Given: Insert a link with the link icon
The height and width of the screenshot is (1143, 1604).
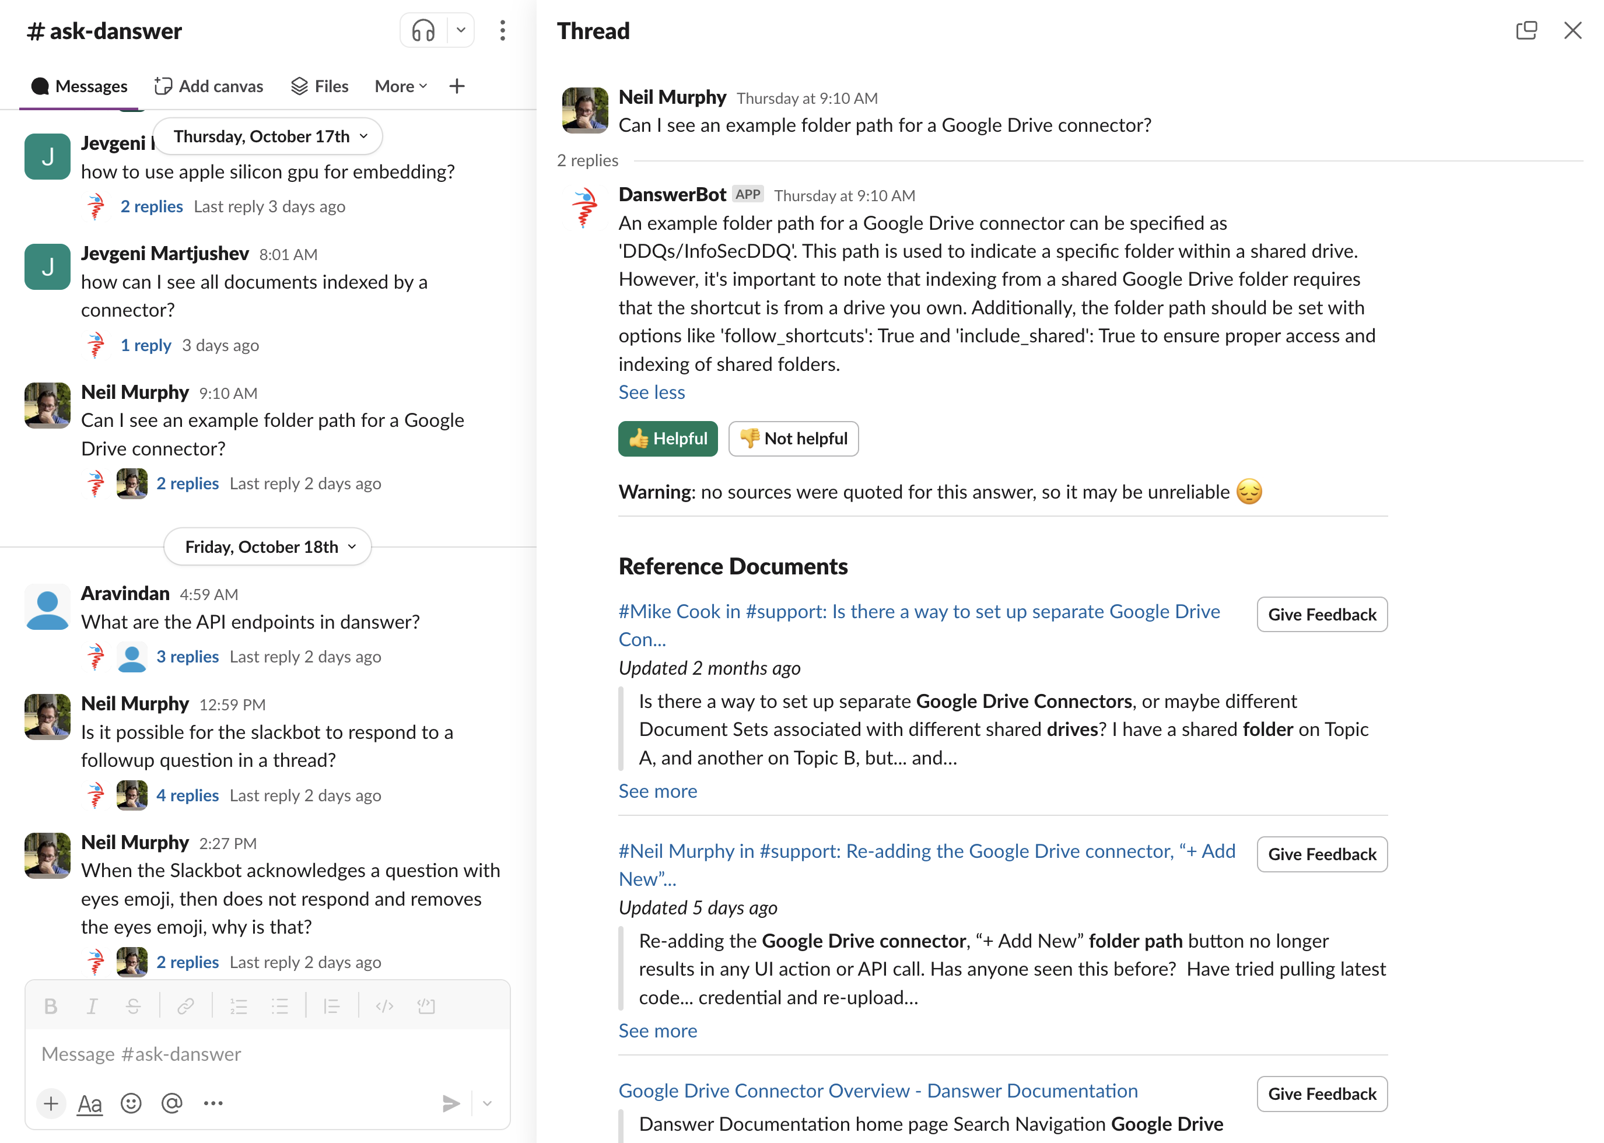Looking at the screenshot, I should click(185, 1007).
